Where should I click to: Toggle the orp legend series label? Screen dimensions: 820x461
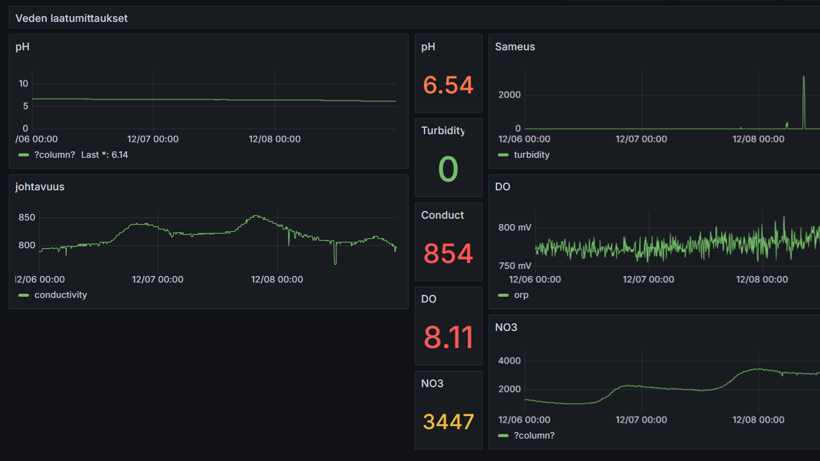click(x=521, y=295)
